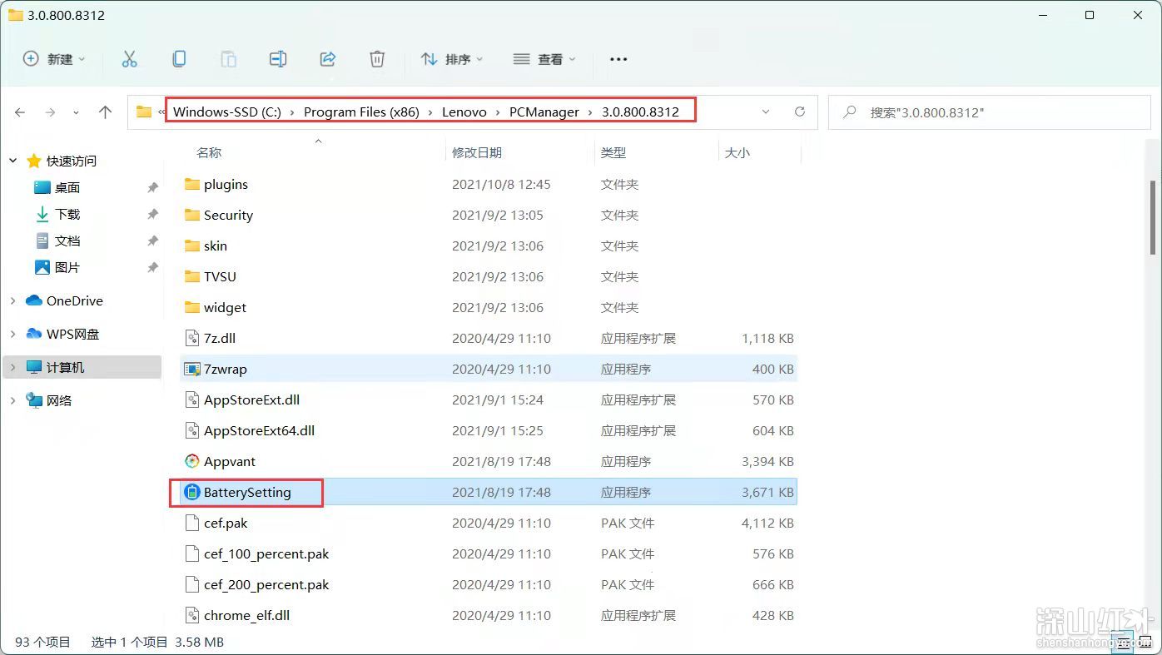Open the three-dot more options menu
Image resolution: width=1162 pixels, height=655 pixels.
(618, 59)
